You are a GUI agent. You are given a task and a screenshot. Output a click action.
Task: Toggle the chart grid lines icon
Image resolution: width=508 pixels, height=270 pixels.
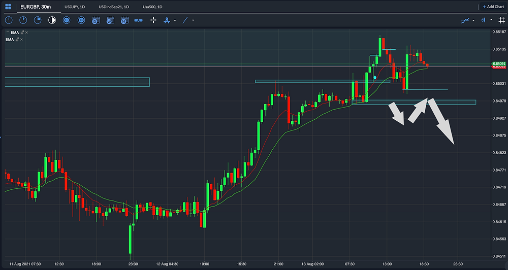501,20
